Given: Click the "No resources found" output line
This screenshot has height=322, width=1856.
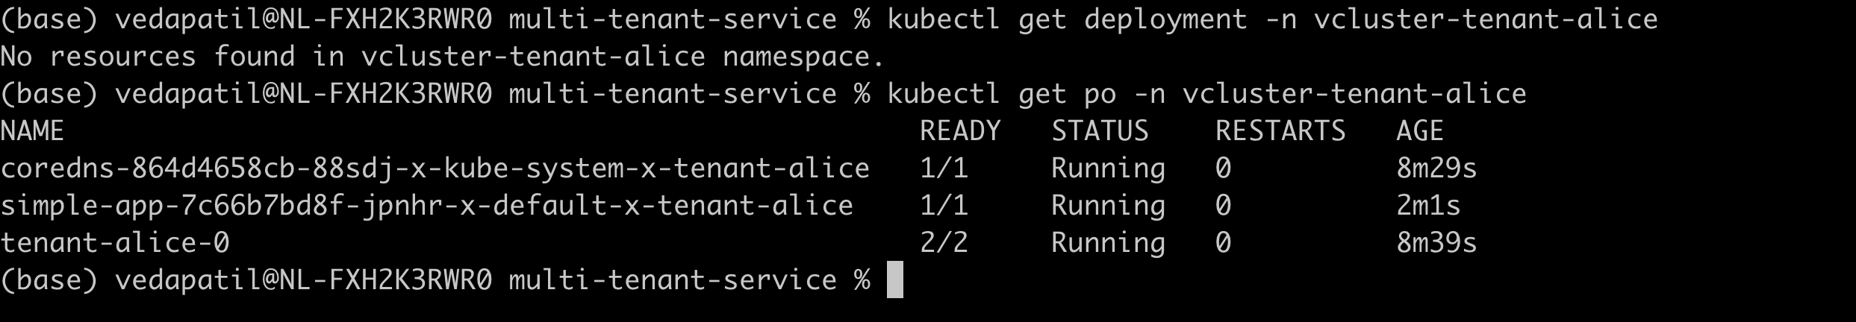Looking at the screenshot, I should 443,57.
